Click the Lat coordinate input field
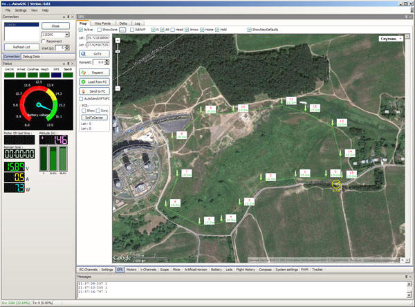This screenshot has width=415, height=307. [x=98, y=37]
